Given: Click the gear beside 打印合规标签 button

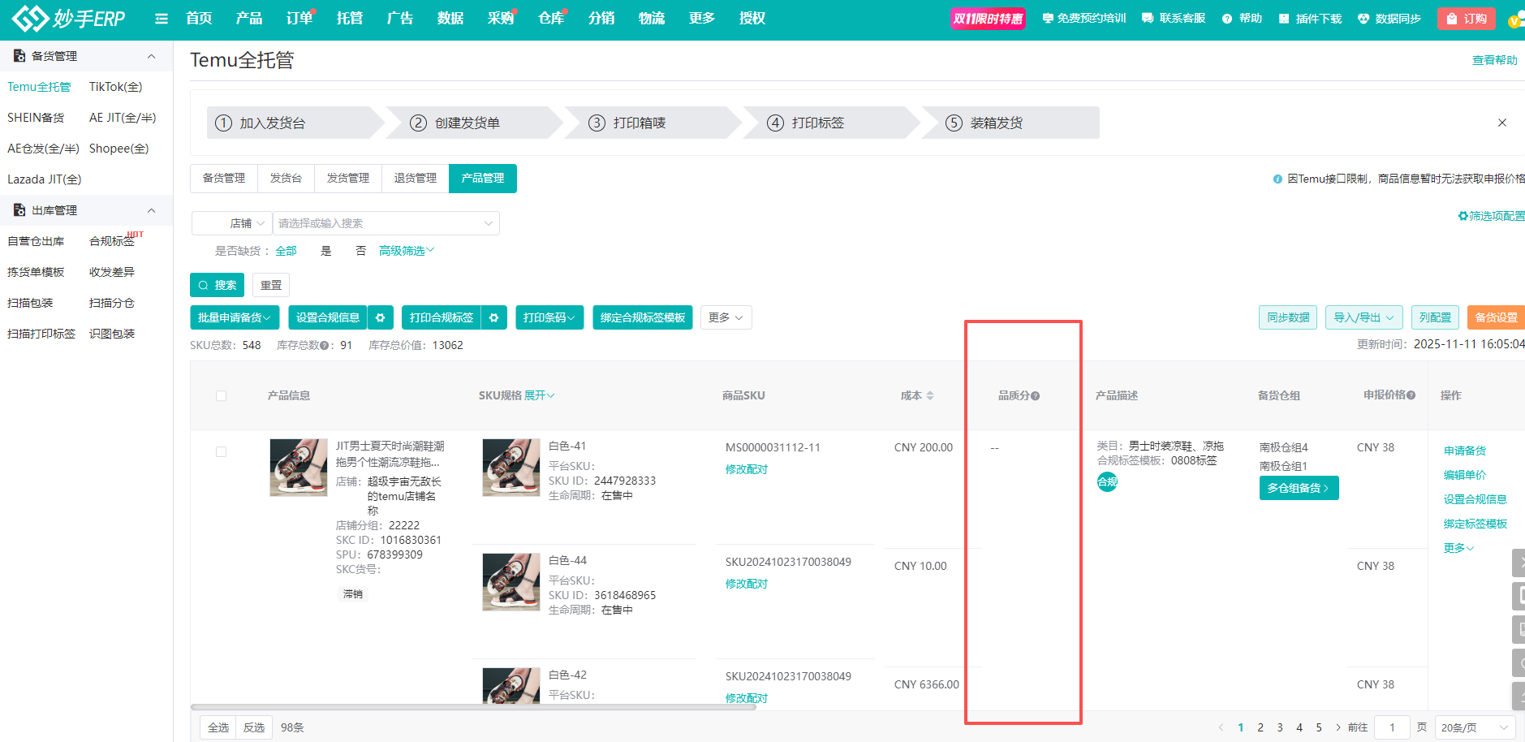Looking at the screenshot, I should (x=493, y=317).
